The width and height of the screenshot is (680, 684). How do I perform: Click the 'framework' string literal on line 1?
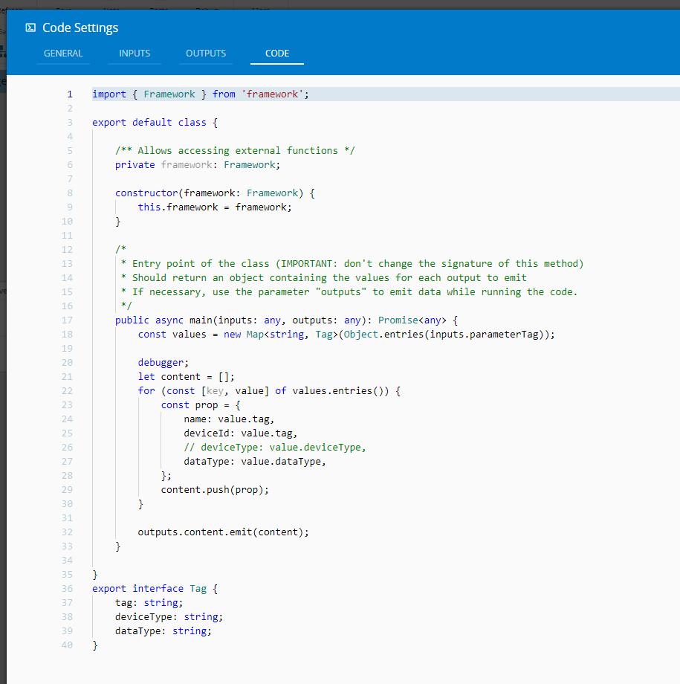[272, 94]
